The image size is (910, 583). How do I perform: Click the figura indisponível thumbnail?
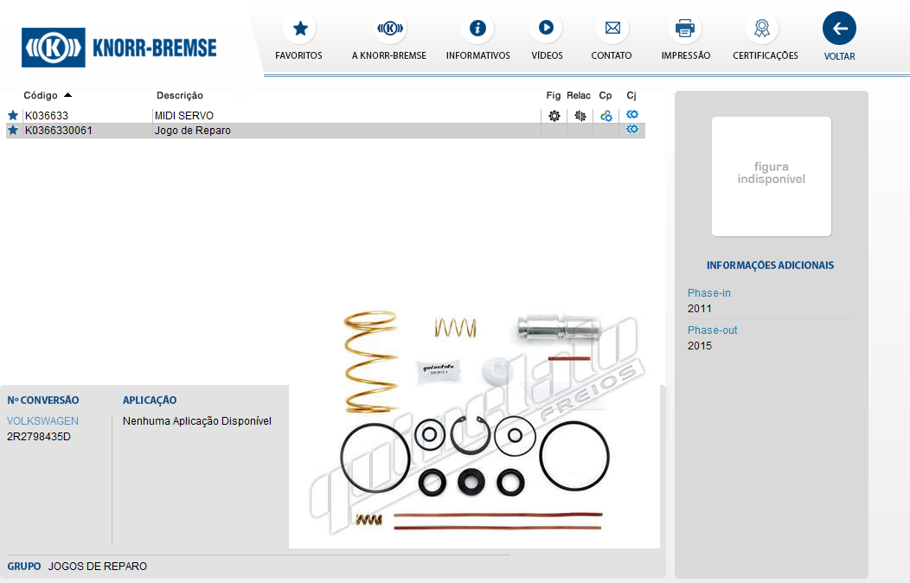771,176
